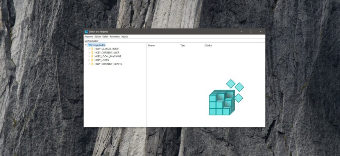Click the HKEY_CLASSES_ROOT folder icon
The width and height of the screenshot is (340, 156).
[x=92, y=49]
